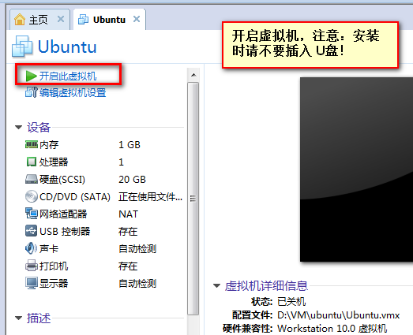Click the 网络适配器 device label

(x=63, y=214)
